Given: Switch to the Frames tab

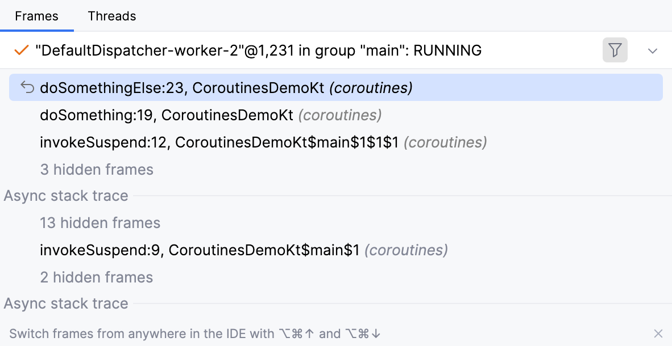Looking at the screenshot, I should point(37,16).
